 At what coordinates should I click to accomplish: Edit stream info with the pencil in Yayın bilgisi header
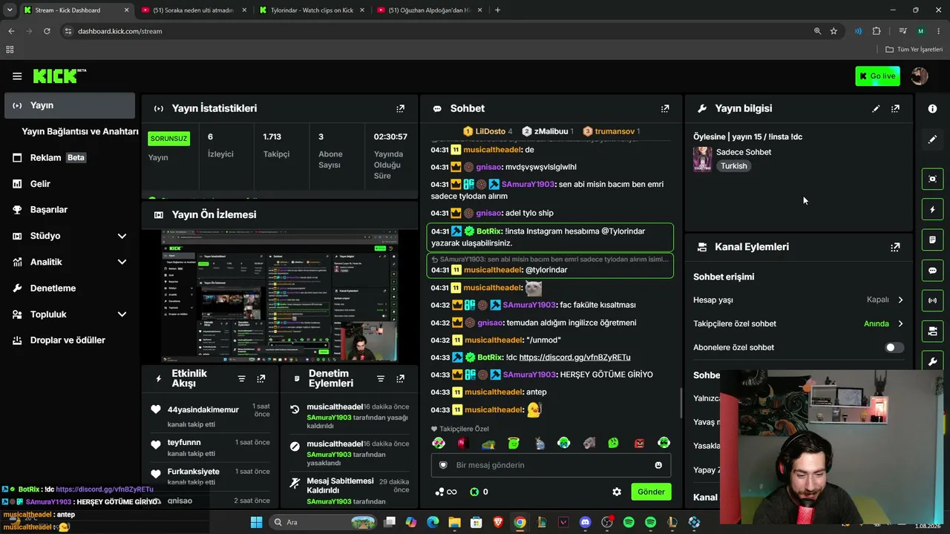click(x=876, y=108)
